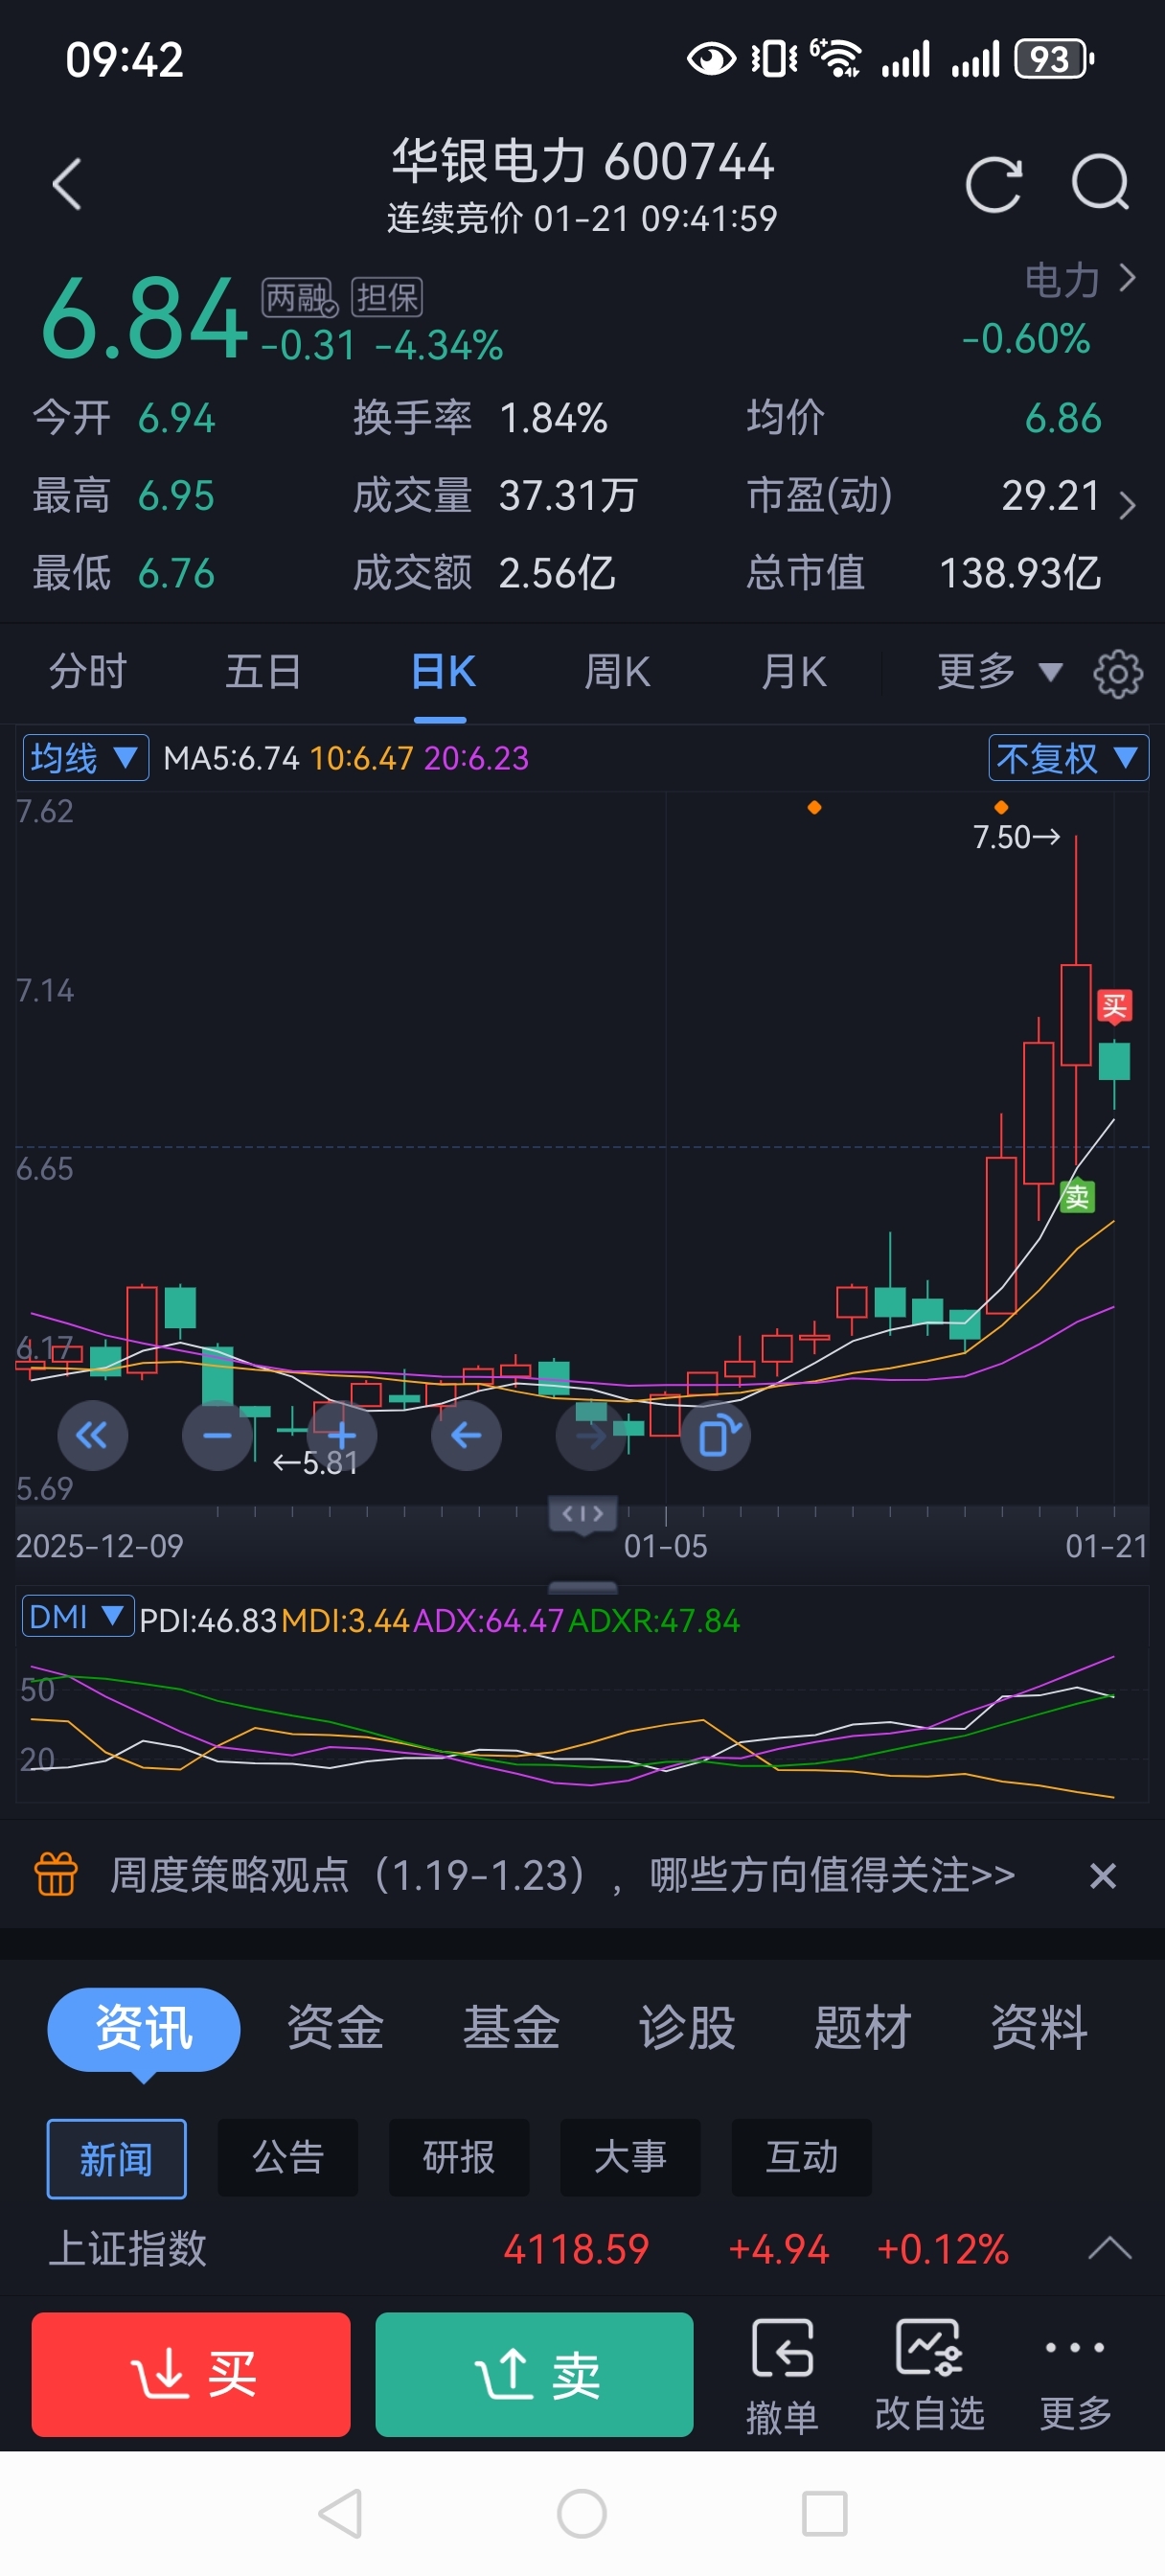Open 电力 sector chevron
The height and width of the screenshot is (2576, 1165).
(1127, 278)
